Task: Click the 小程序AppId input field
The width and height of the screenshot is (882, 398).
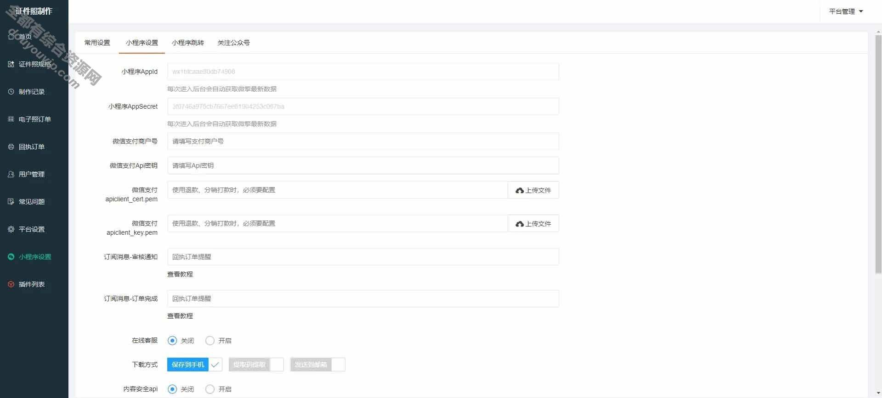Action: pos(363,72)
